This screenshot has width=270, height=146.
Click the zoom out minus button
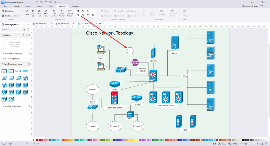(x=241, y=144)
